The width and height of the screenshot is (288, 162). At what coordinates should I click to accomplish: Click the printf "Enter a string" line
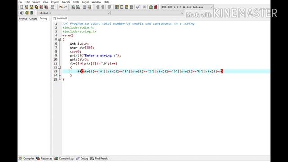(x=95, y=55)
